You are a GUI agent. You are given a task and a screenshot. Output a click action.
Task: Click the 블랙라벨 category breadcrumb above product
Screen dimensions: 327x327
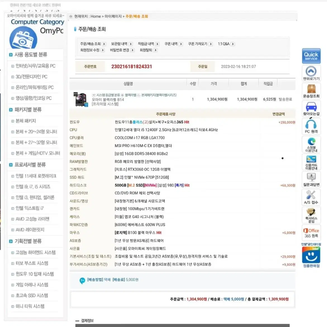[131, 95]
